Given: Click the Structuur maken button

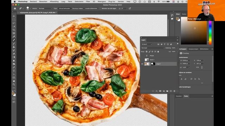Looking at the screenshot, I should (77, 8).
